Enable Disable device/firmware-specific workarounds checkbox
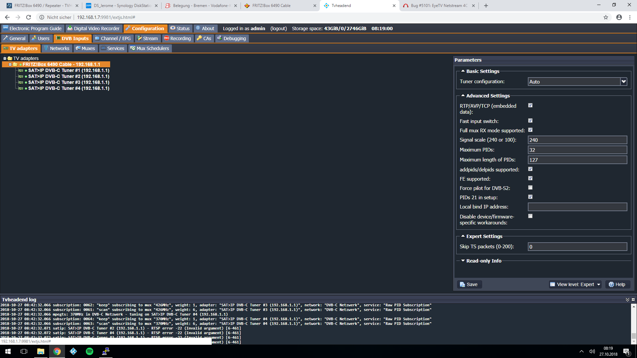637x358 pixels. coord(530,216)
